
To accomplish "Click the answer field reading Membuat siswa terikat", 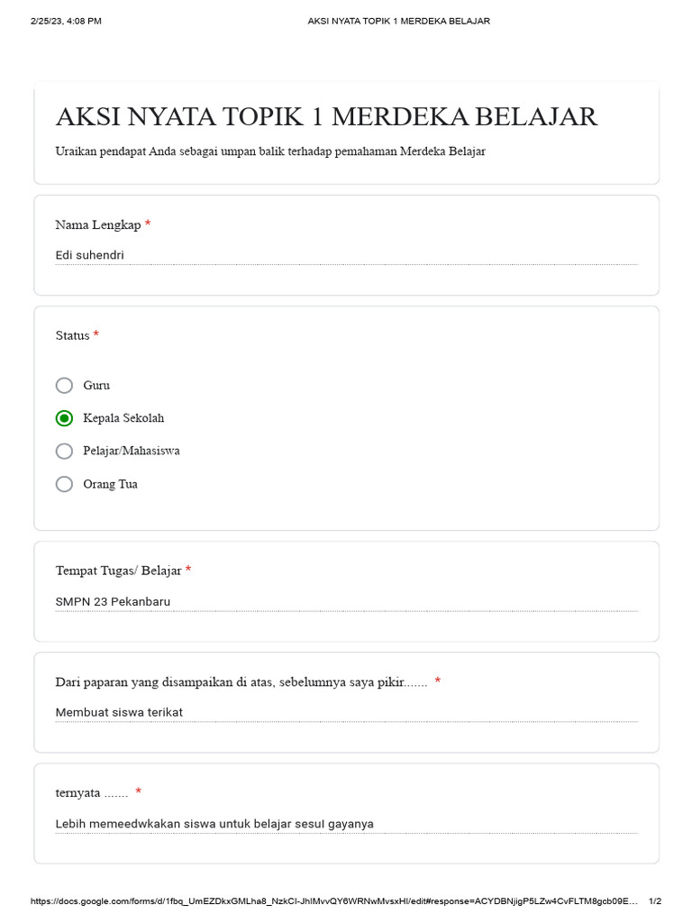I will click(347, 713).
